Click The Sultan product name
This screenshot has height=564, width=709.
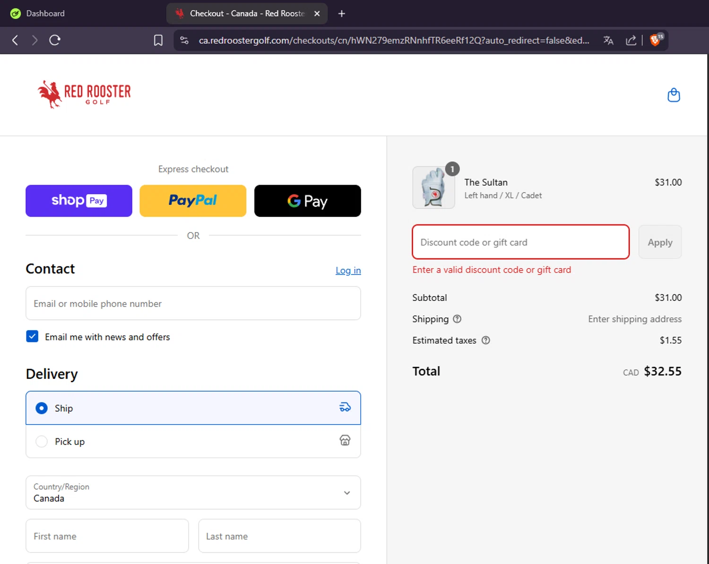486,182
